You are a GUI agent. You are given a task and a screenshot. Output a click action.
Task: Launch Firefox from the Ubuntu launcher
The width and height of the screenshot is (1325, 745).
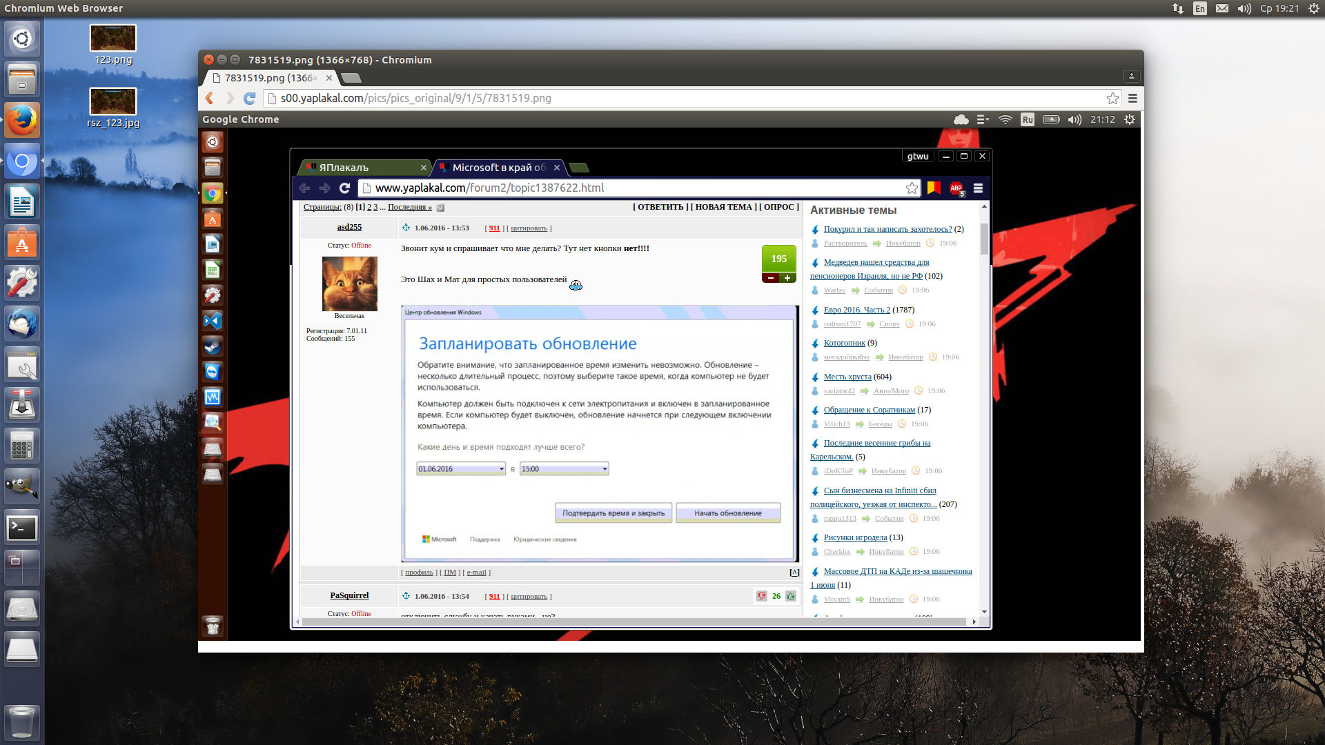[22, 120]
